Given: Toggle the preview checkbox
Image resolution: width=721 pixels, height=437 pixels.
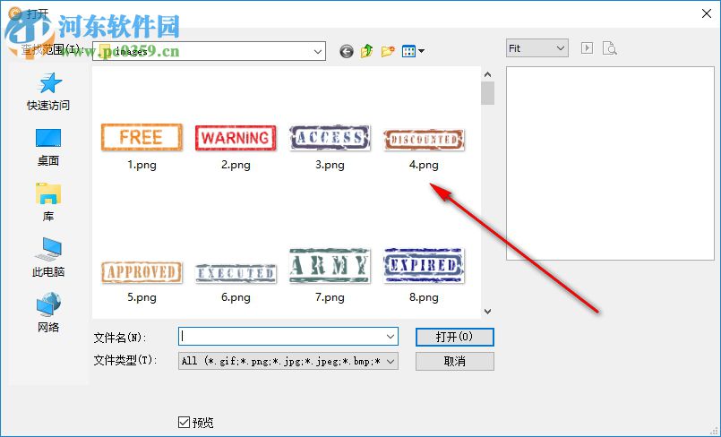Looking at the screenshot, I should tap(184, 422).
